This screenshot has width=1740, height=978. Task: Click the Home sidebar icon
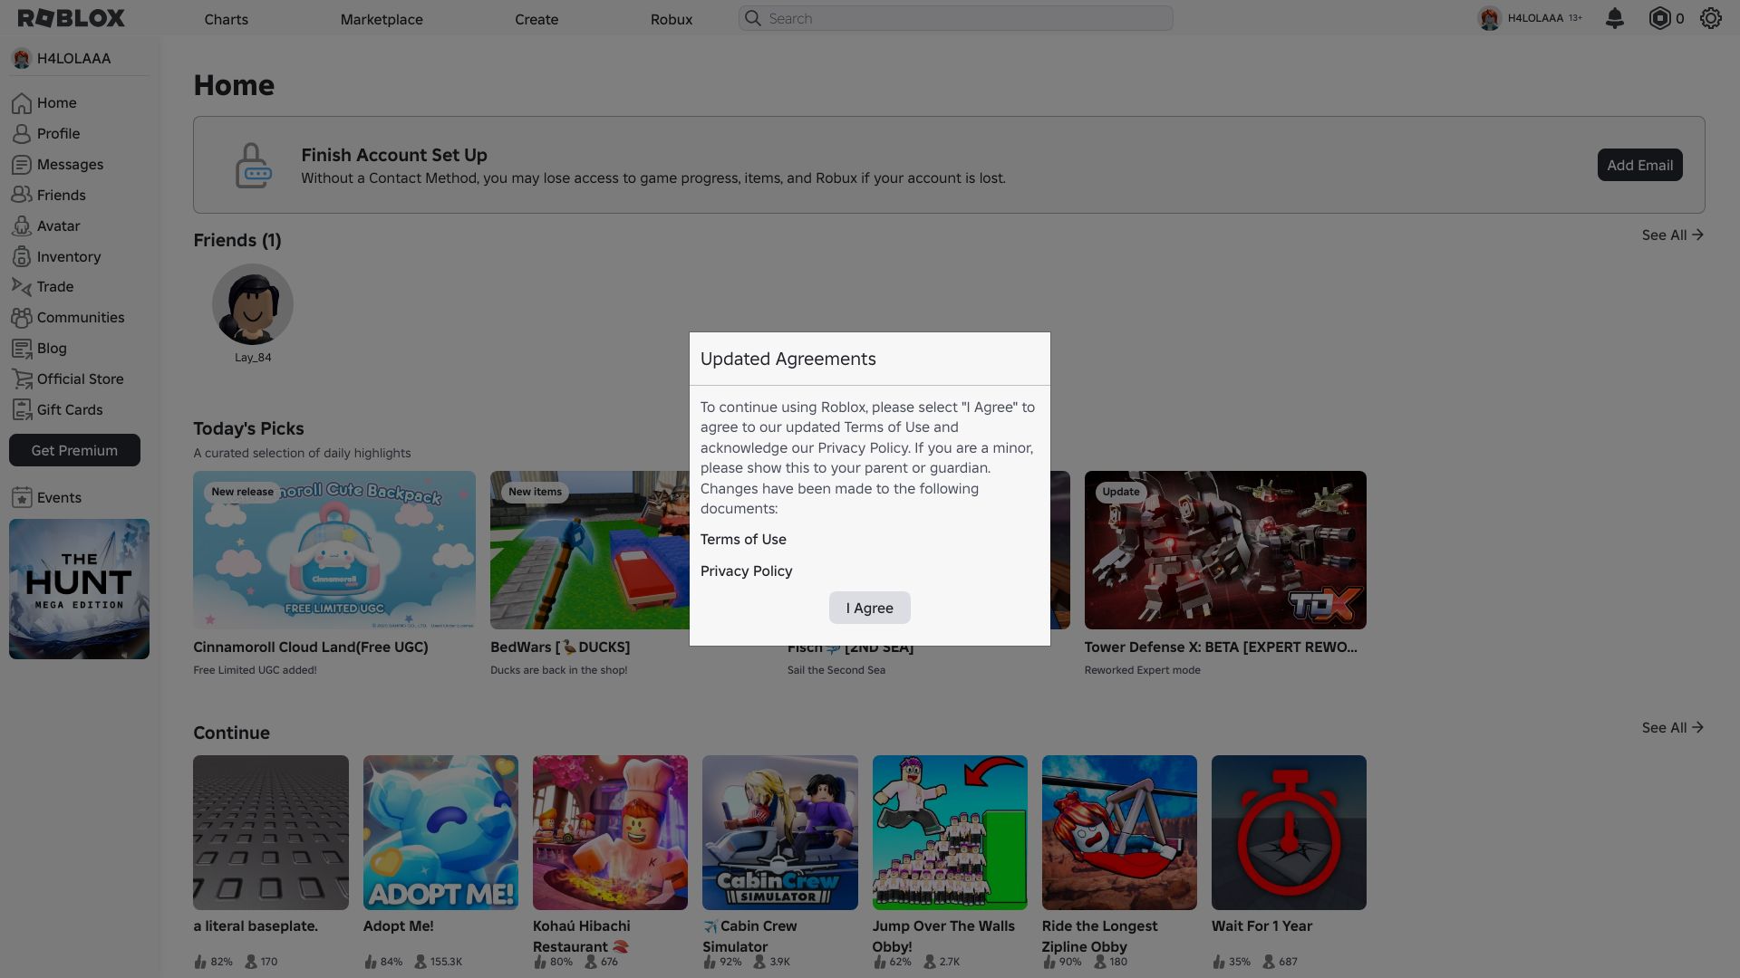pos(22,103)
